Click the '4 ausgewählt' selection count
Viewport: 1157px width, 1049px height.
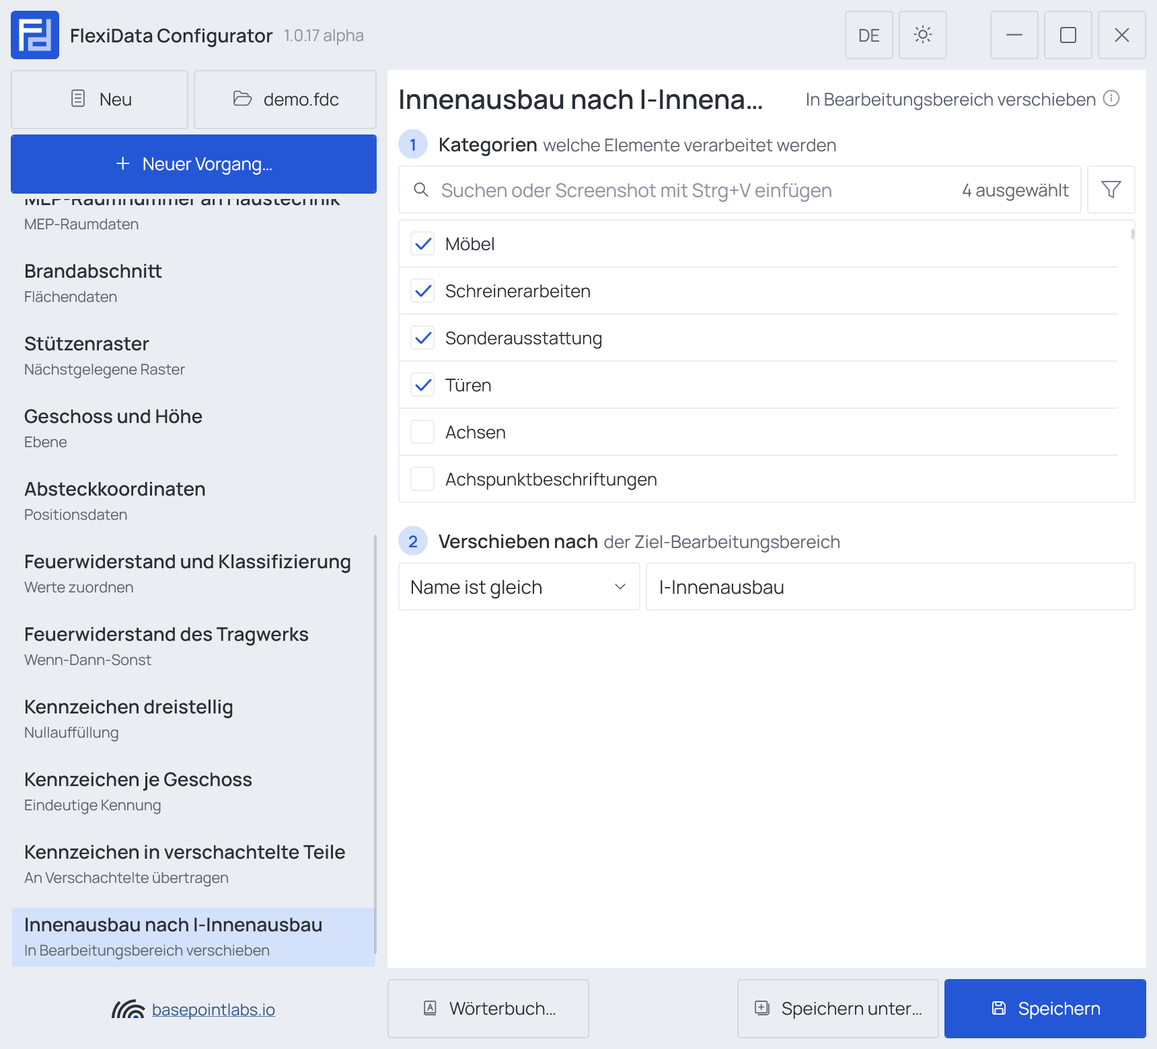pos(1015,190)
